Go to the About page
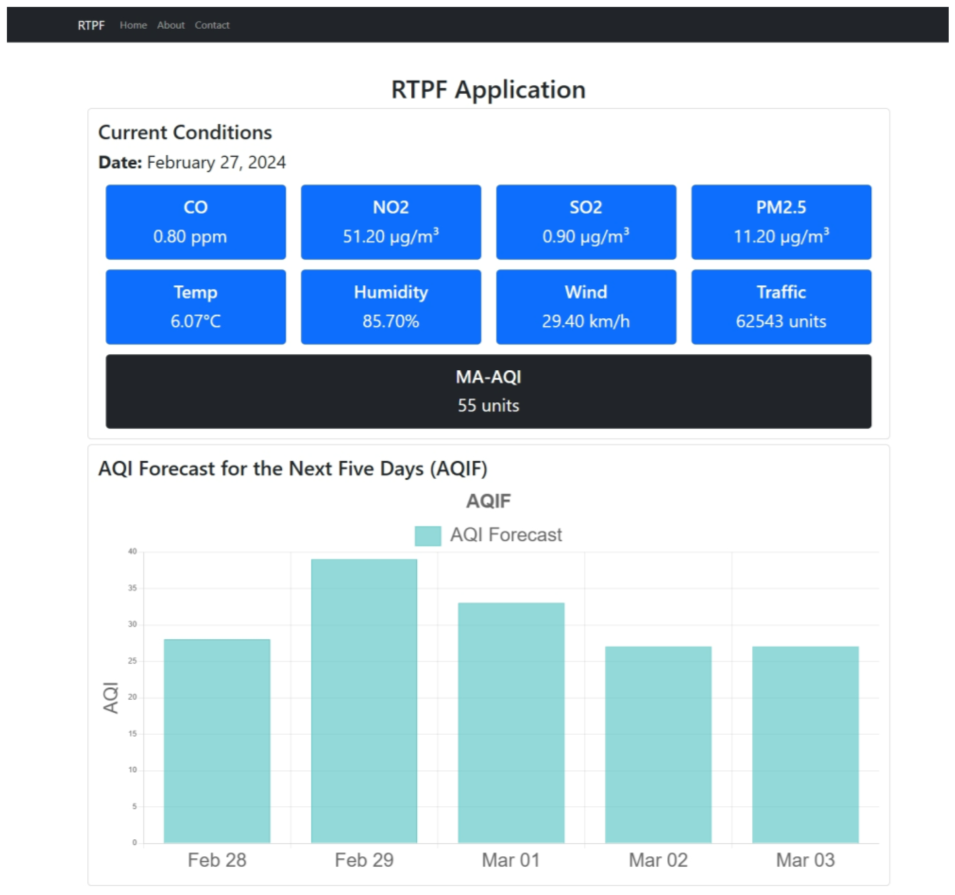 (x=170, y=25)
